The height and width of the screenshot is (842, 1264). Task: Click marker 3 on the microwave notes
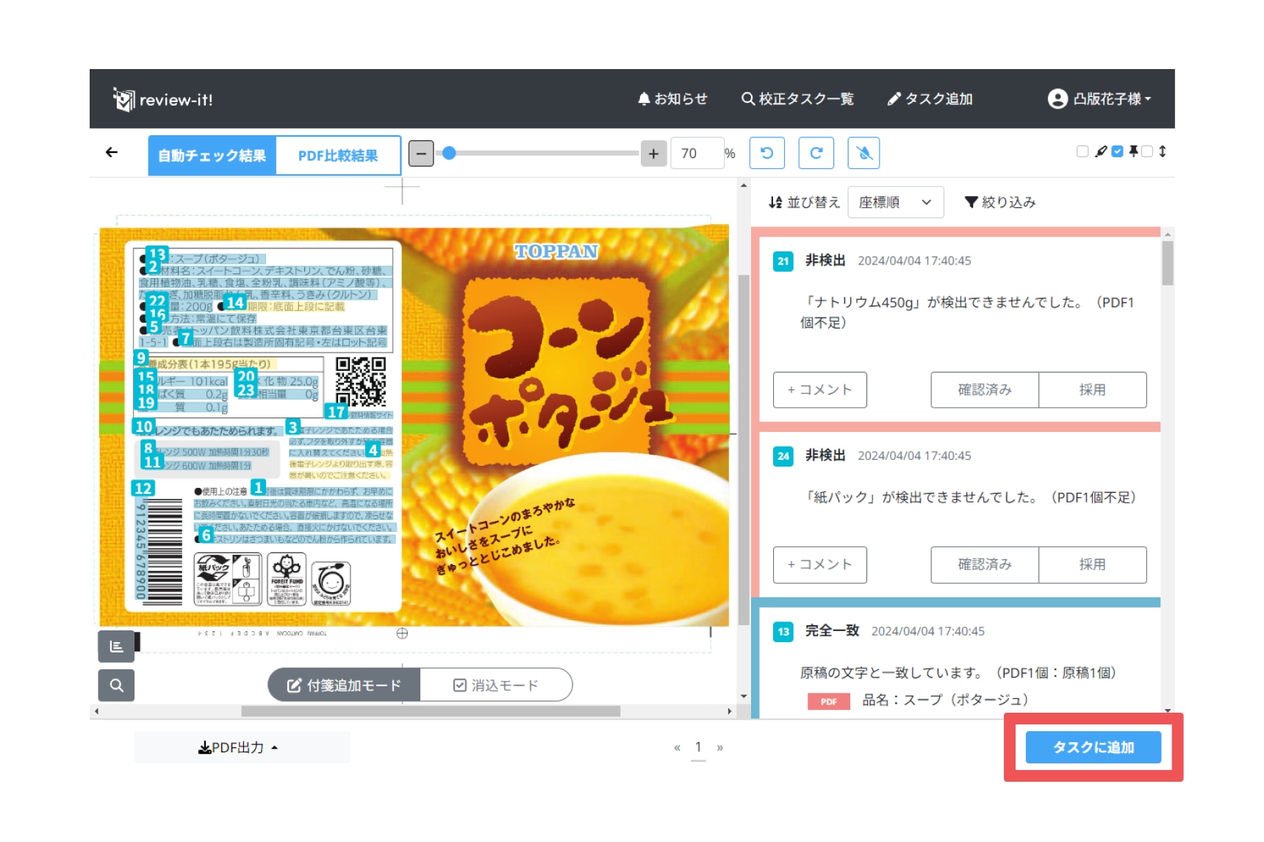click(292, 427)
